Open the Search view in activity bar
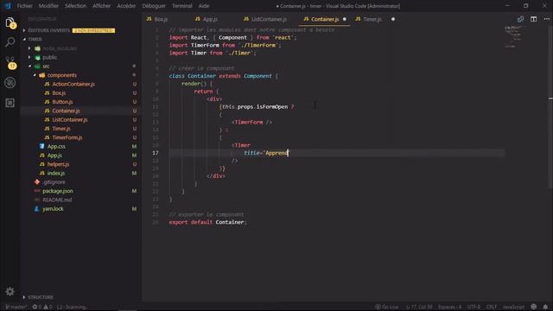Image resolution: width=553 pixels, height=311 pixels. pyautogui.click(x=10, y=42)
